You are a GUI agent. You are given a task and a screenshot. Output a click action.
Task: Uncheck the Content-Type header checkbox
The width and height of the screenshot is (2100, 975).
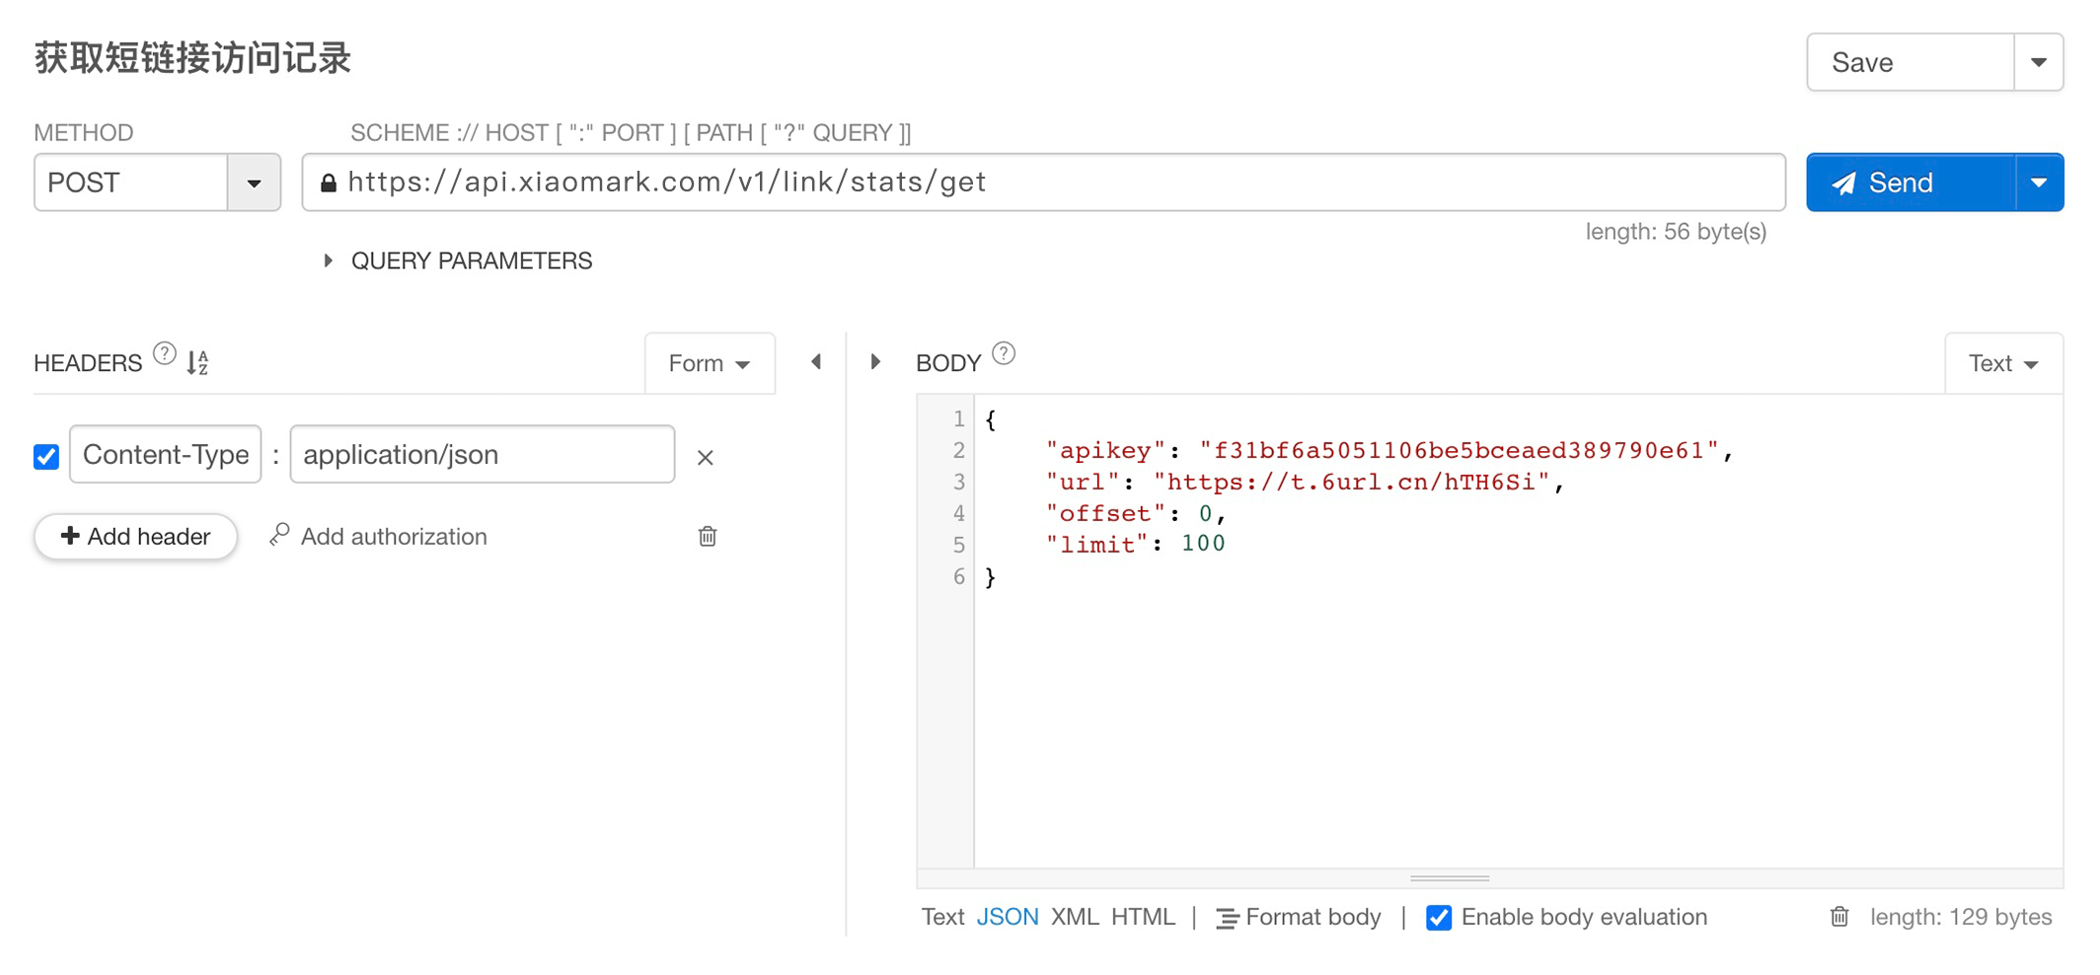tap(46, 457)
